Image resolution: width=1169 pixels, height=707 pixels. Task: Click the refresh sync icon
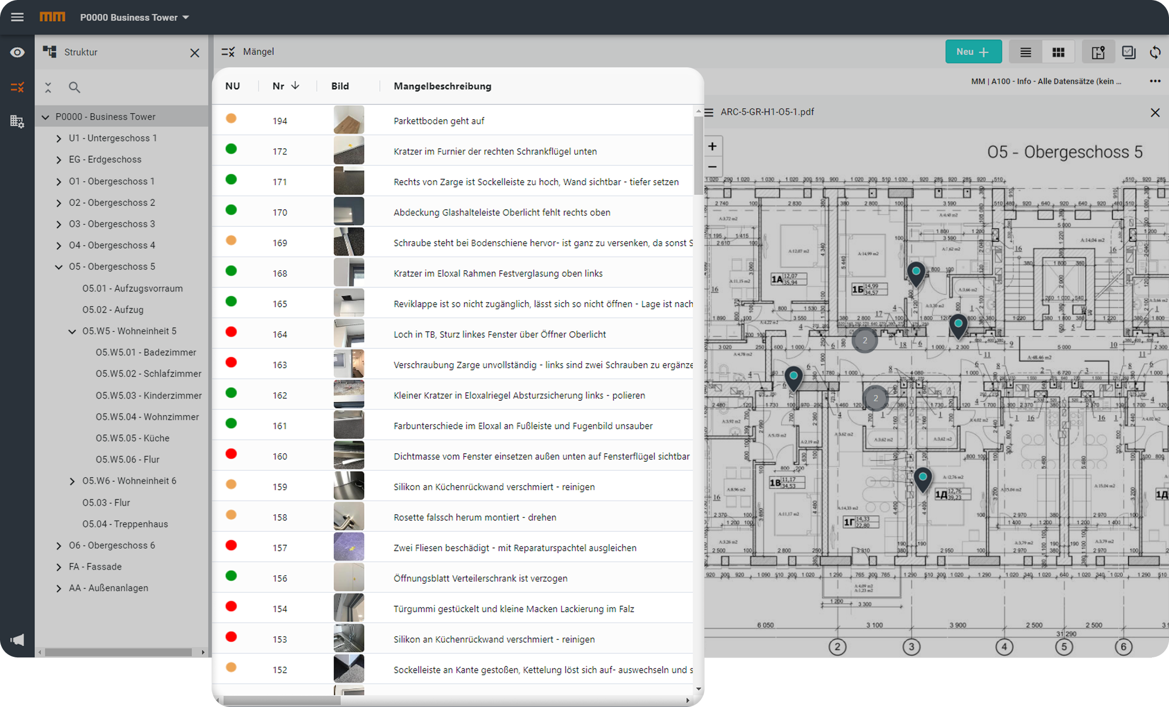(1155, 52)
